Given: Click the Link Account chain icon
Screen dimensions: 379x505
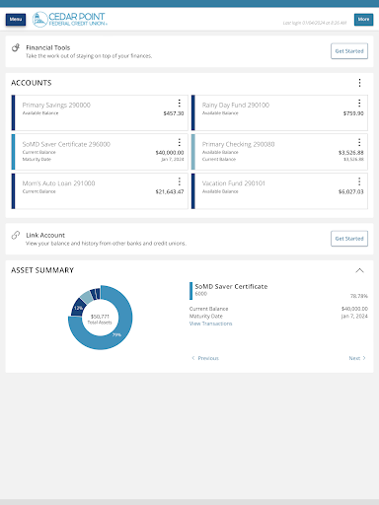Looking at the screenshot, I should tap(16, 235).
